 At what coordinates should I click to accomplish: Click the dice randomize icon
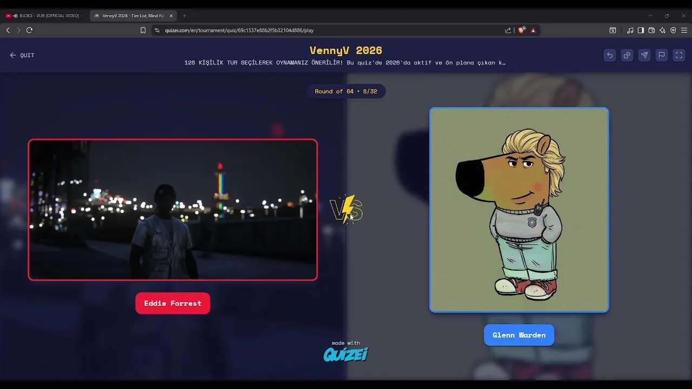(x=627, y=55)
